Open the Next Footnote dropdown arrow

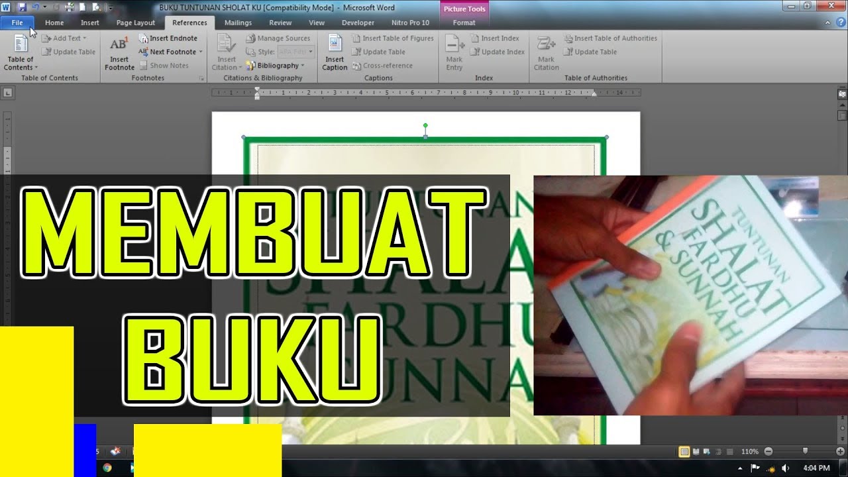(201, 52)
